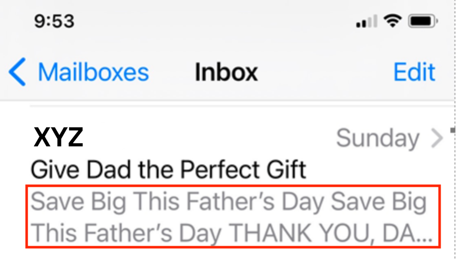This screenshot has height=260, width=456.
Task: Click the 9:53 clock in status bar
Action: [x=54, y=21]
